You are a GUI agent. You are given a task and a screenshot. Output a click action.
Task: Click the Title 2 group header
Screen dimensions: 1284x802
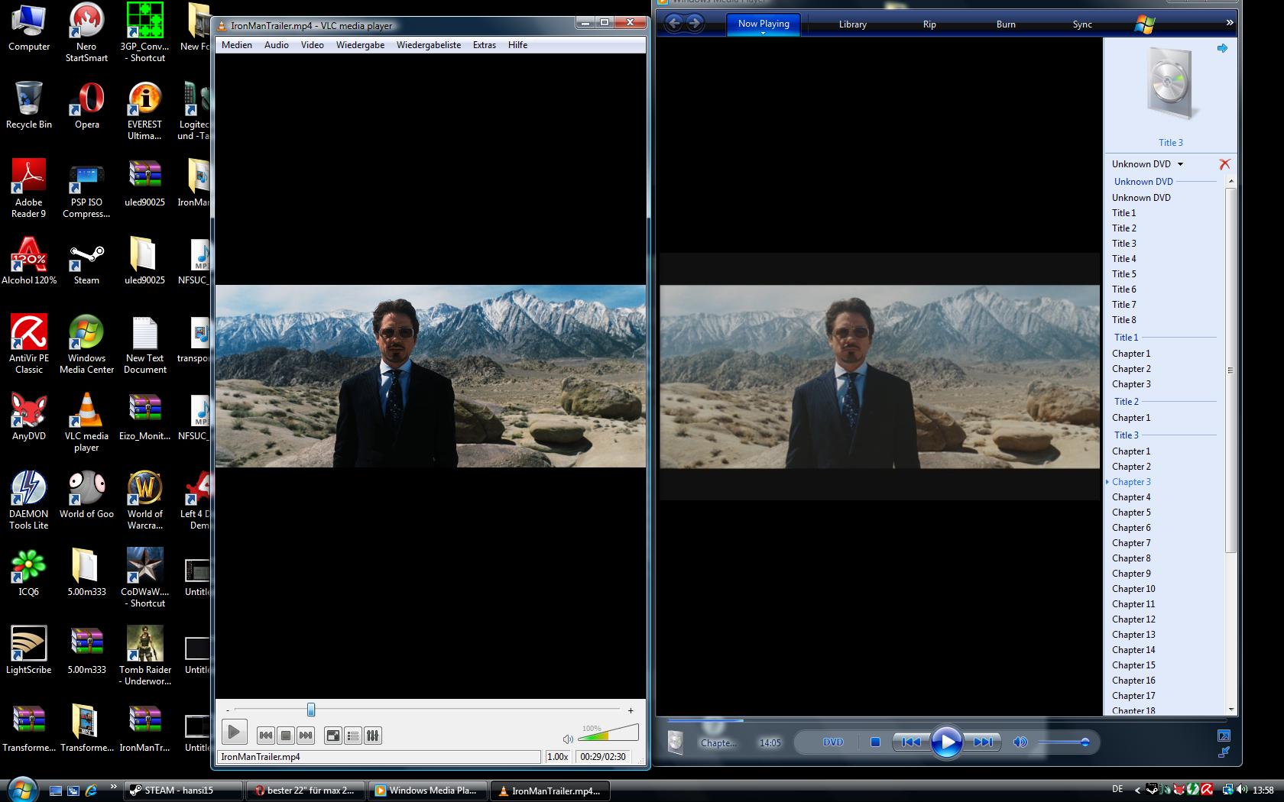pos(1126,402)
